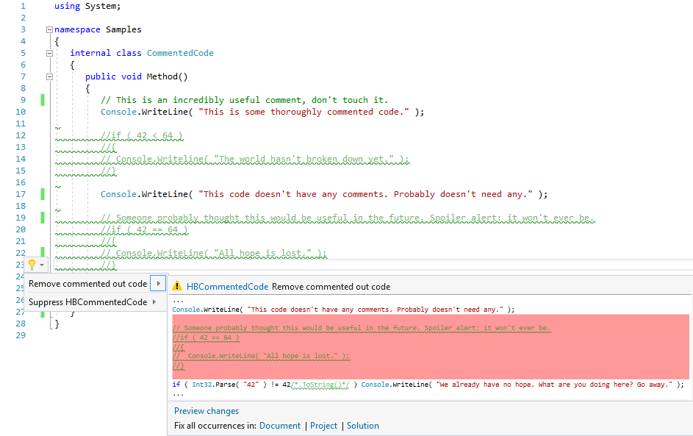Image resolution: width=693 pixels, height=436 pixels.
Task: Open the HBCommentedCode diagnostic link
Action: point(227,287)
